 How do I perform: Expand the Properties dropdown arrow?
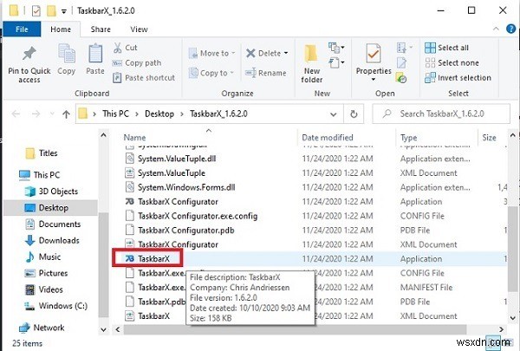pos(374,80)
